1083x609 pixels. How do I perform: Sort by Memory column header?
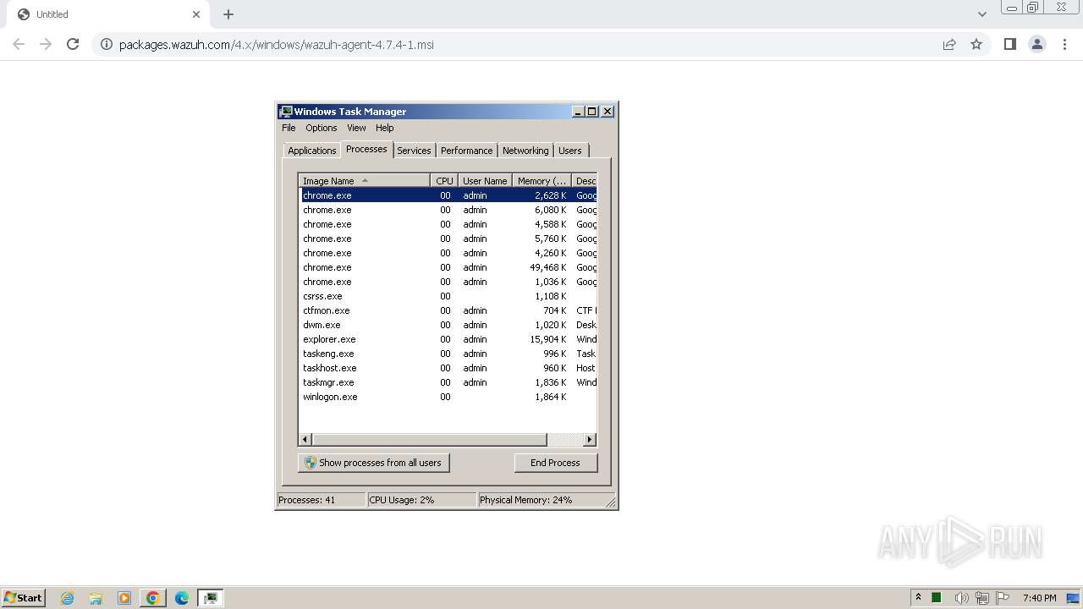point(542,181)
